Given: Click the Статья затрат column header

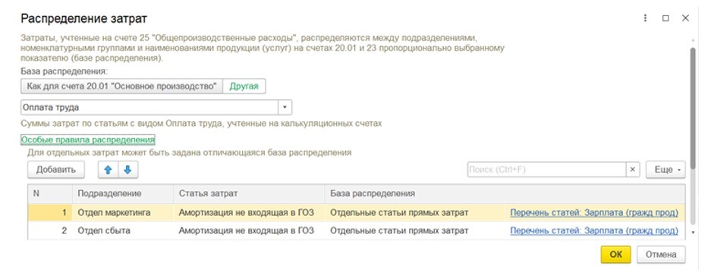Looking at the screenshot, I should point(249,193).
